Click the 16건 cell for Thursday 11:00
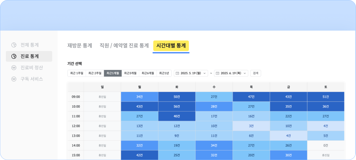This screenshot has height=160, width=356. (x=251, y=116)
